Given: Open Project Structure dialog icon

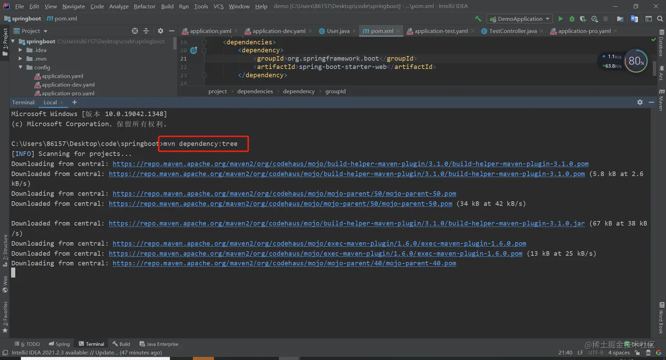Looking at the screenshot, I should (x=620, y=19).
